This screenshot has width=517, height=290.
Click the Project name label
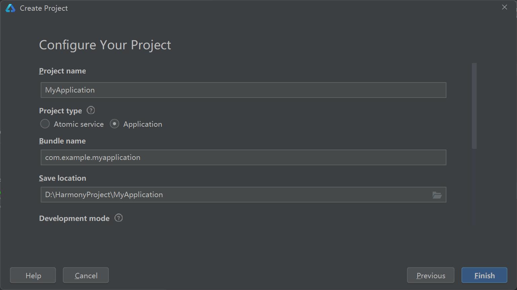(62, 71)
